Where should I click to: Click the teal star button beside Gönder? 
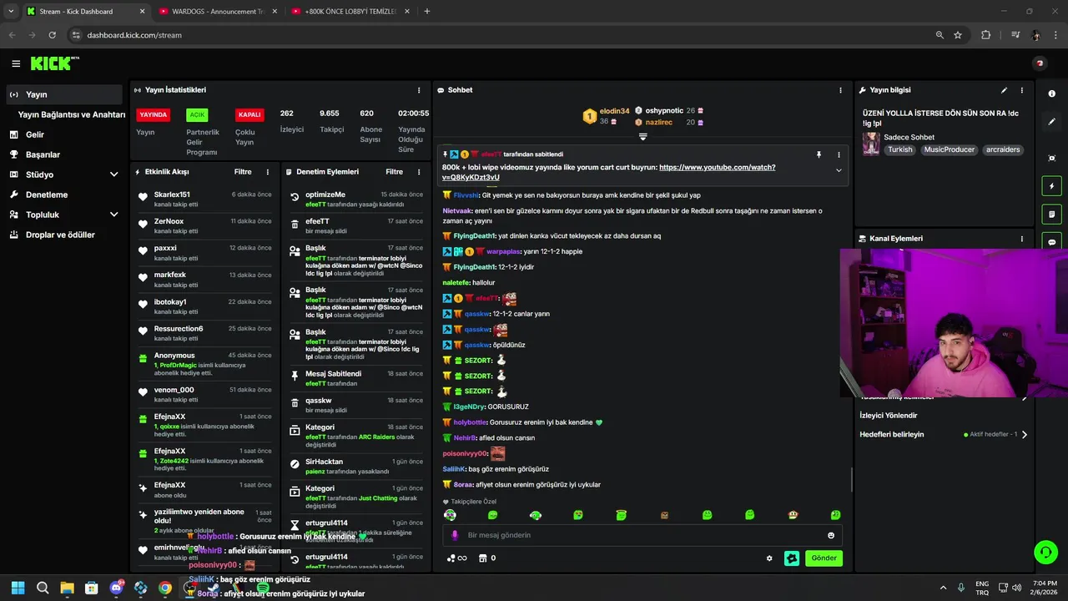(792, 558)
